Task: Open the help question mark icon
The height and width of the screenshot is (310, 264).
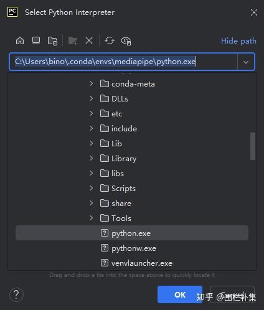Action: click(16, 294)
